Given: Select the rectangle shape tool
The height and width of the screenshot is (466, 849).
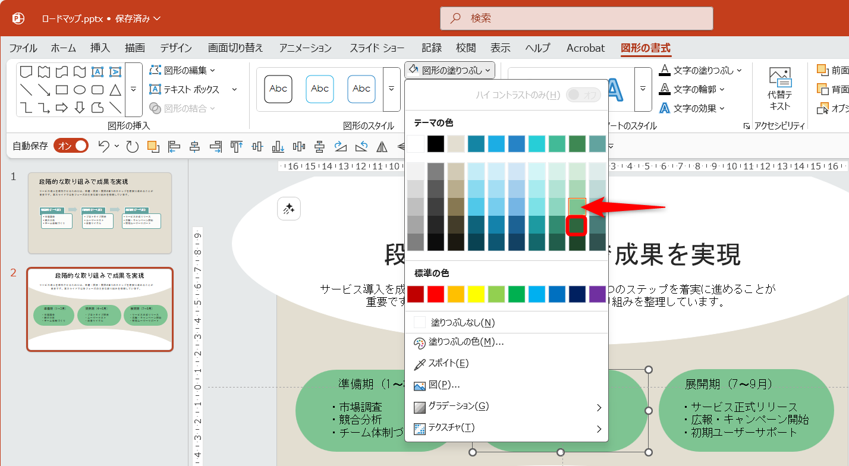Looking at the screenshot, I should [62, 89].
